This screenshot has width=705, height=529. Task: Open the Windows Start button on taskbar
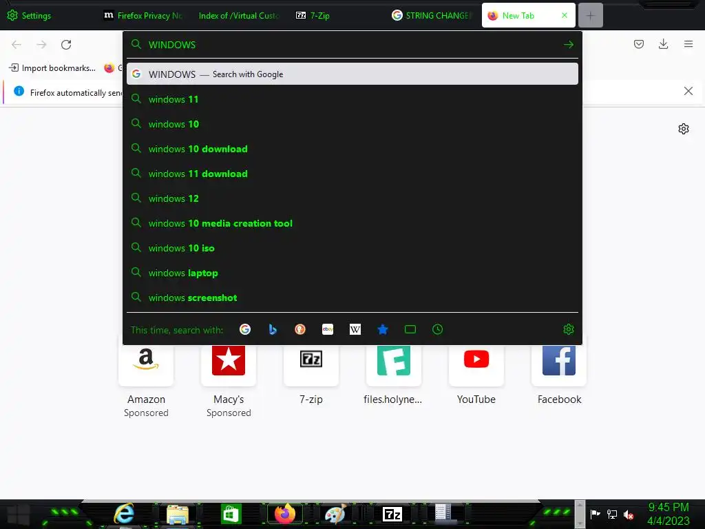[18, 515]
